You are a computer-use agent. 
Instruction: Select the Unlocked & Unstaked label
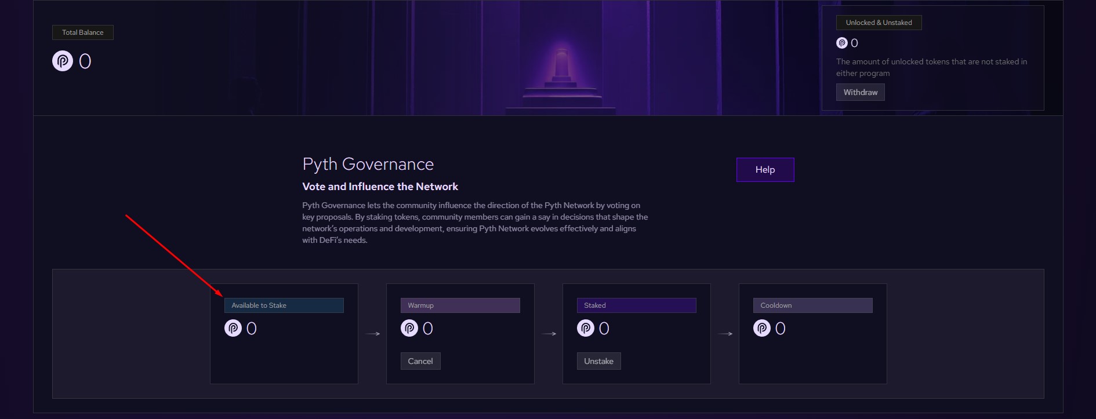pos(879,23)
